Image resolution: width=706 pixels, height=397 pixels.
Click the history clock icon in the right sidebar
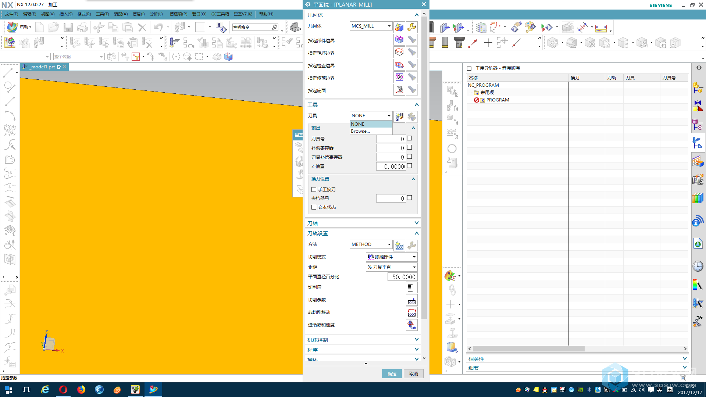(x=698, y=266)
